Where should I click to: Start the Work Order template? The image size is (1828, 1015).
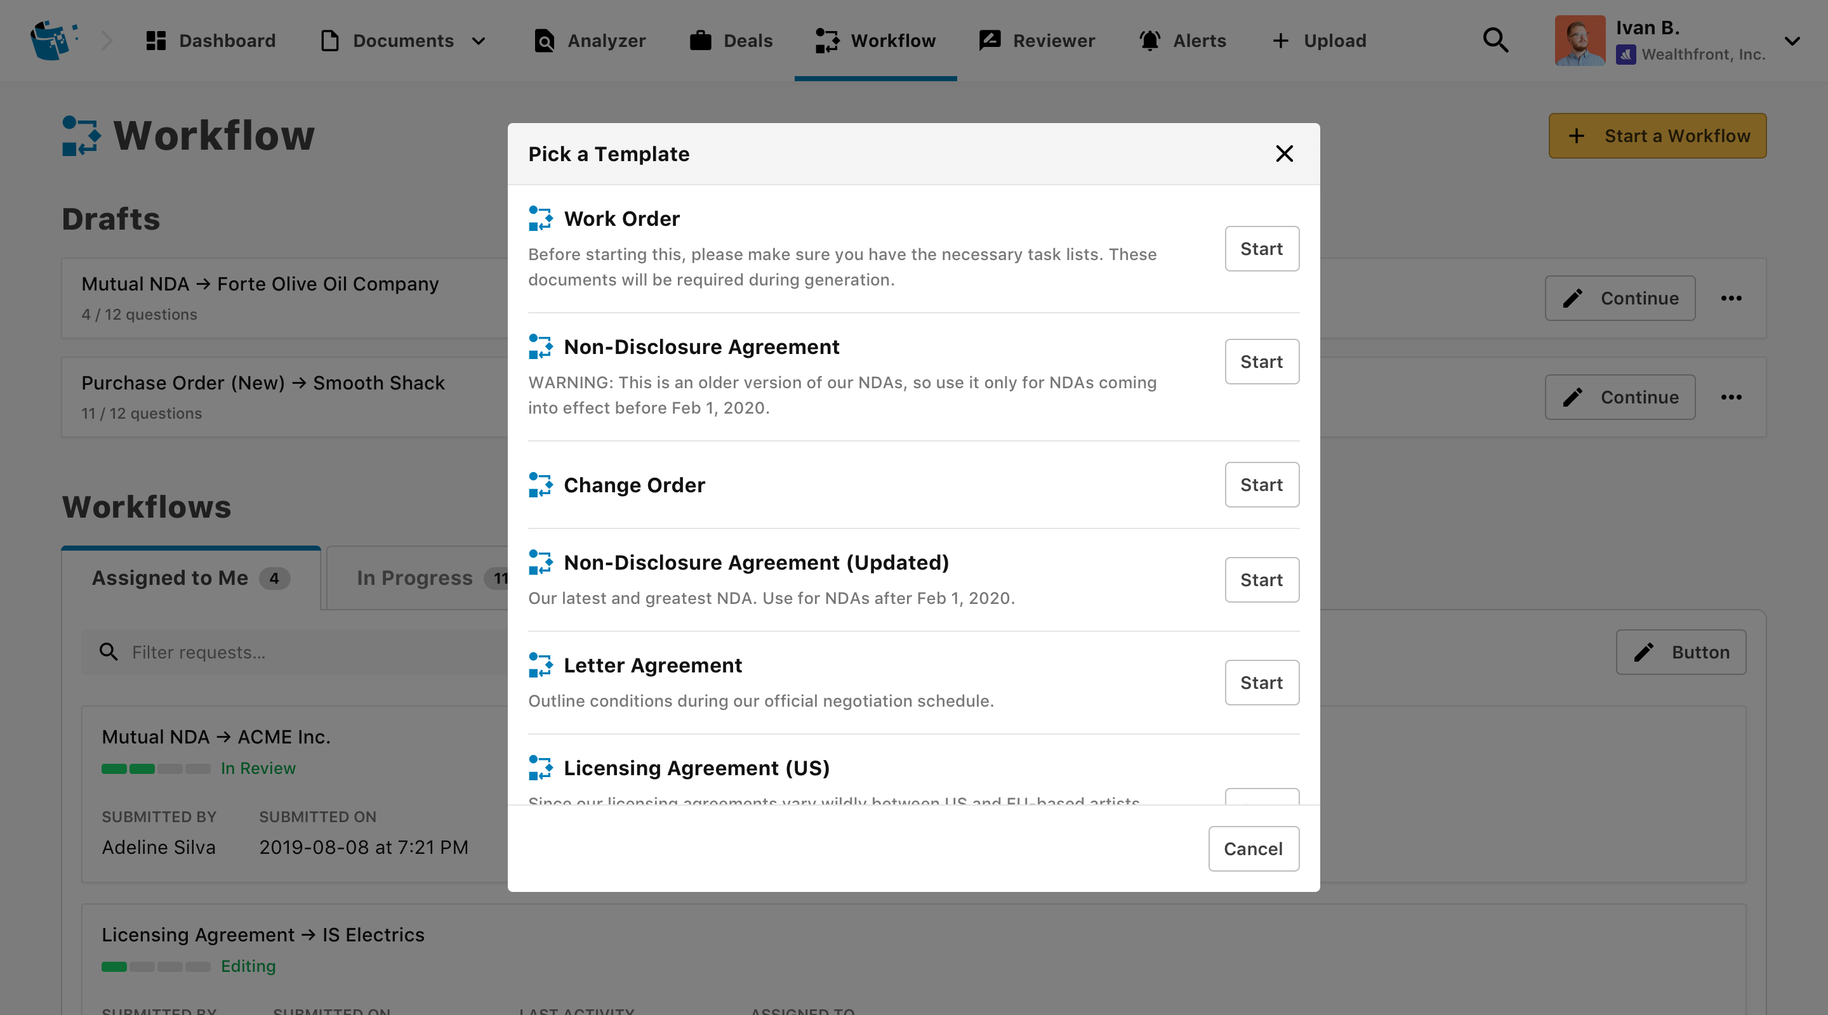[x=1262, y=248]
